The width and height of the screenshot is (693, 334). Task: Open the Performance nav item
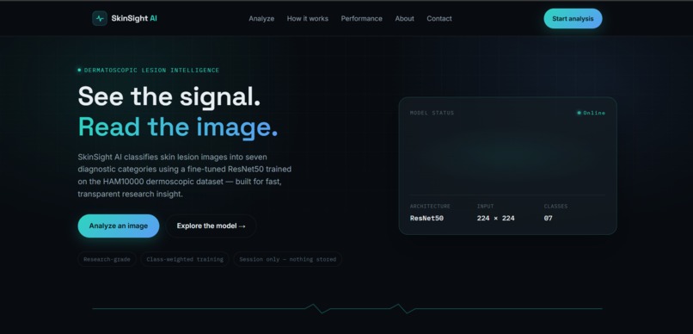click(x=361, y=19)
